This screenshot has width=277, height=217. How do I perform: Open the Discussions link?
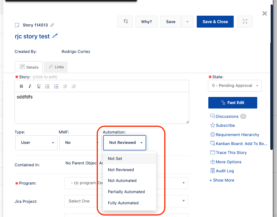227,116
